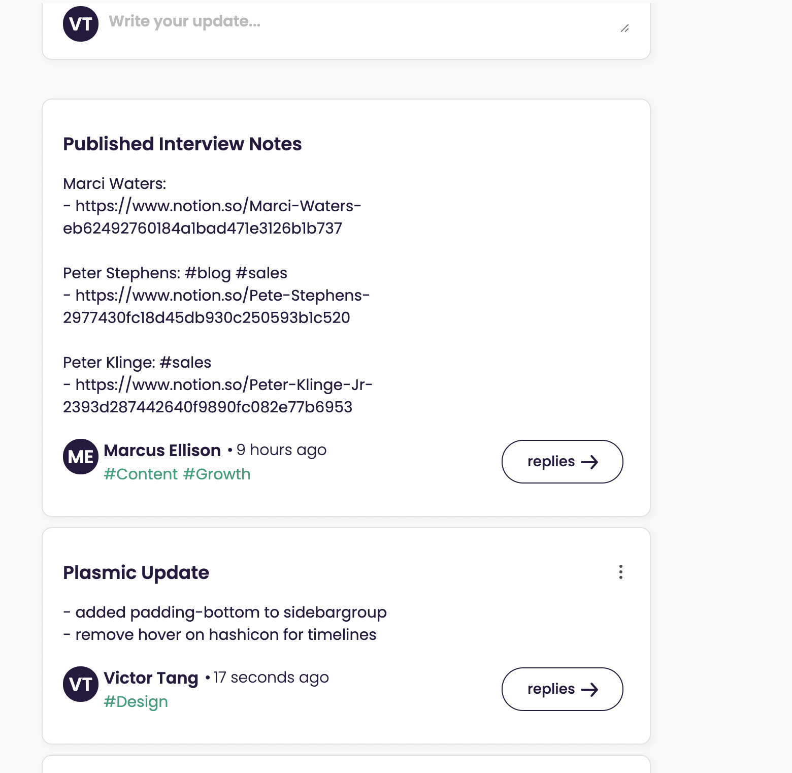Image resolution: width=792 pixels, height=773 pixels.
Task: Click the bullet separator next to 17 seconds ago
Action: (208, 677)
